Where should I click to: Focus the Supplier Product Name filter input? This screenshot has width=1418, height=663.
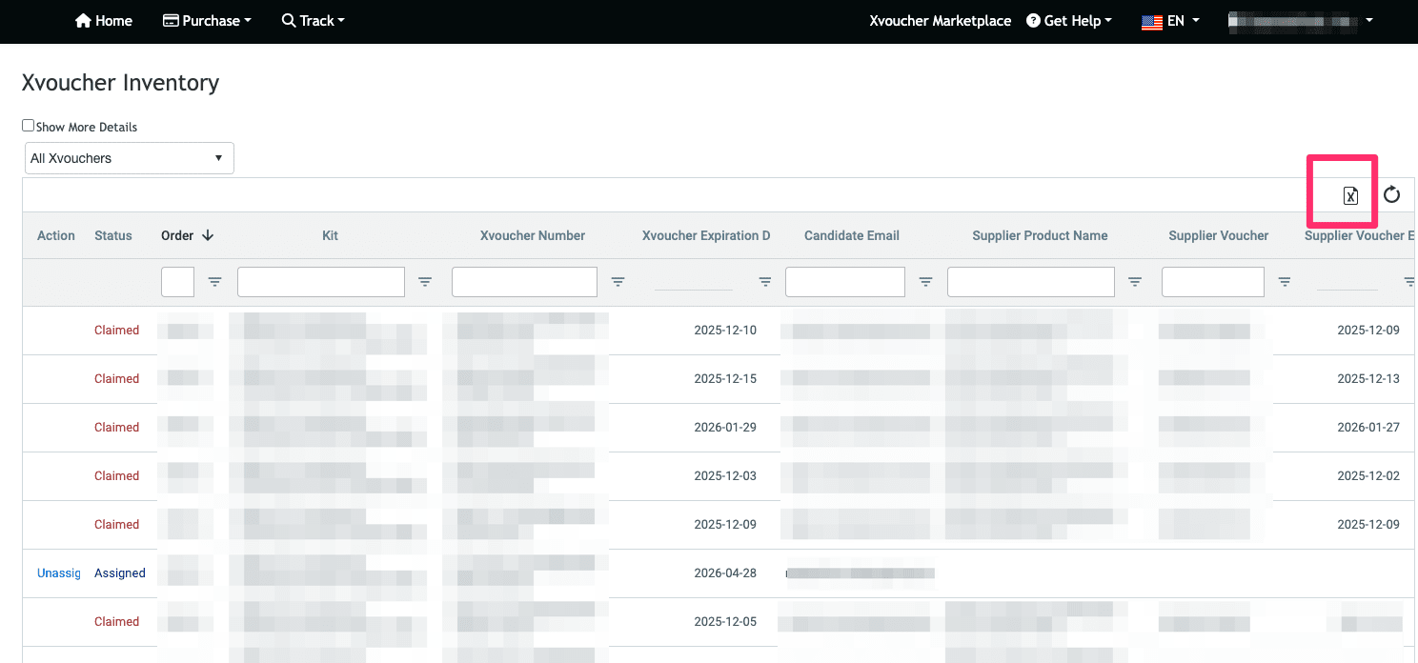1031,282
